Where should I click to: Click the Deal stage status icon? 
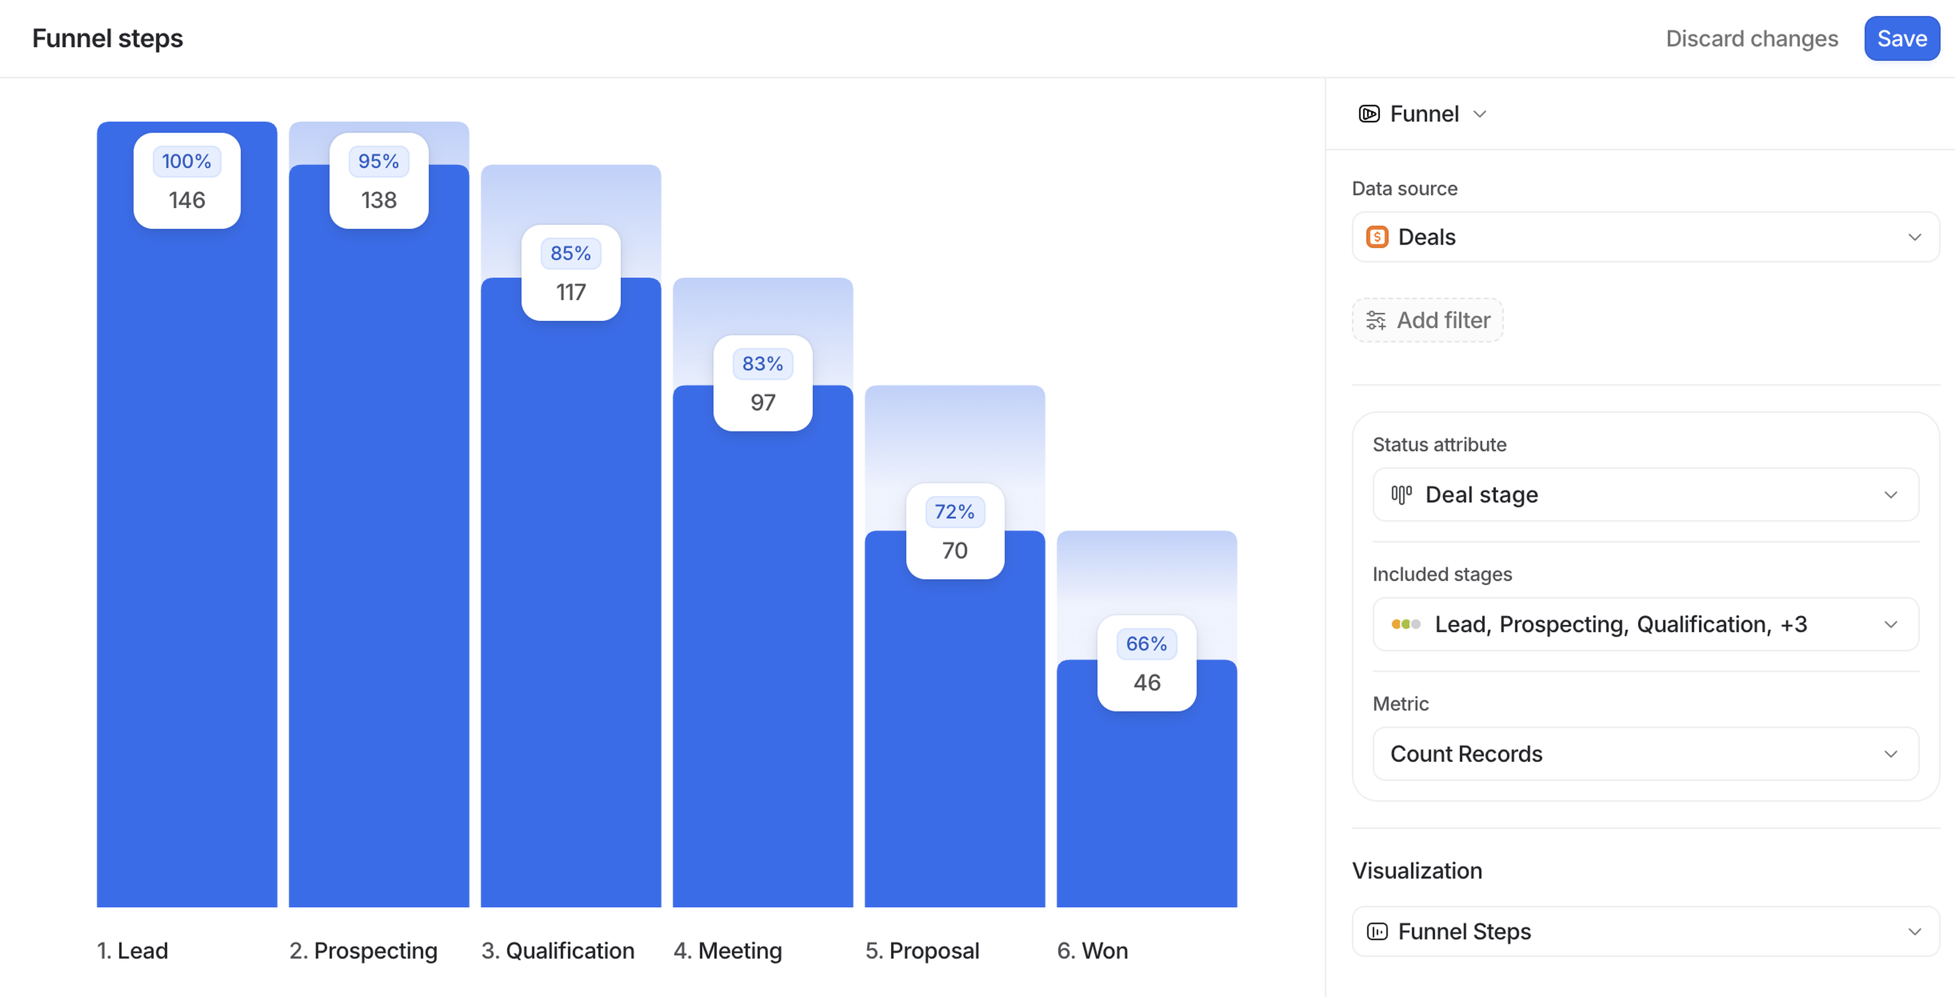click(1401, 495)
